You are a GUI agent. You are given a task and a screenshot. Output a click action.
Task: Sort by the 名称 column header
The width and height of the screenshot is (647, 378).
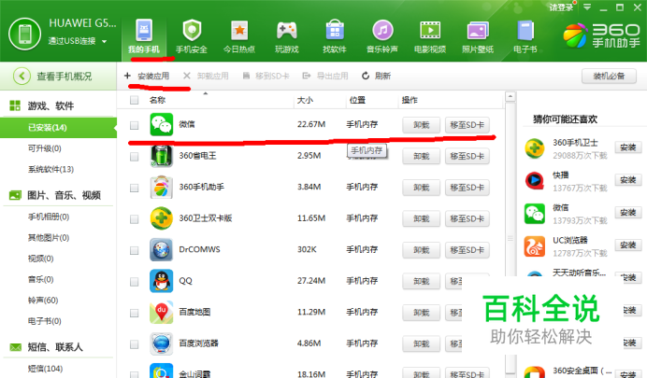click(158, 100)
